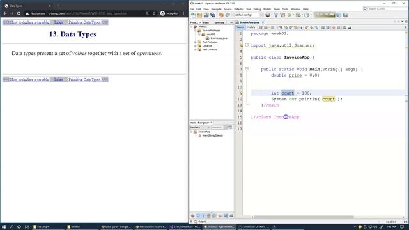Screen dimensions: 409x230
Task: Click the Redo icon in NetBeans toolbar
Action: pos(228,15)
